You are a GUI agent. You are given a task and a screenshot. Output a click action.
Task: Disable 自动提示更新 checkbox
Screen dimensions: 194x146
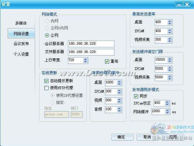coord(46,81)
